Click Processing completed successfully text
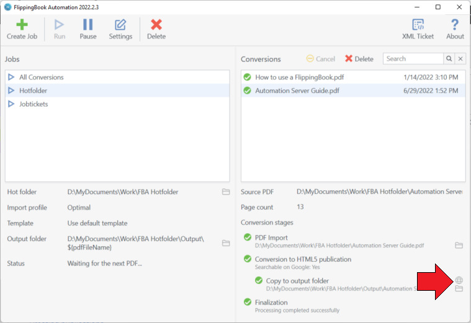The width and height of the screenshot is (471, 323). pos(297,310)
